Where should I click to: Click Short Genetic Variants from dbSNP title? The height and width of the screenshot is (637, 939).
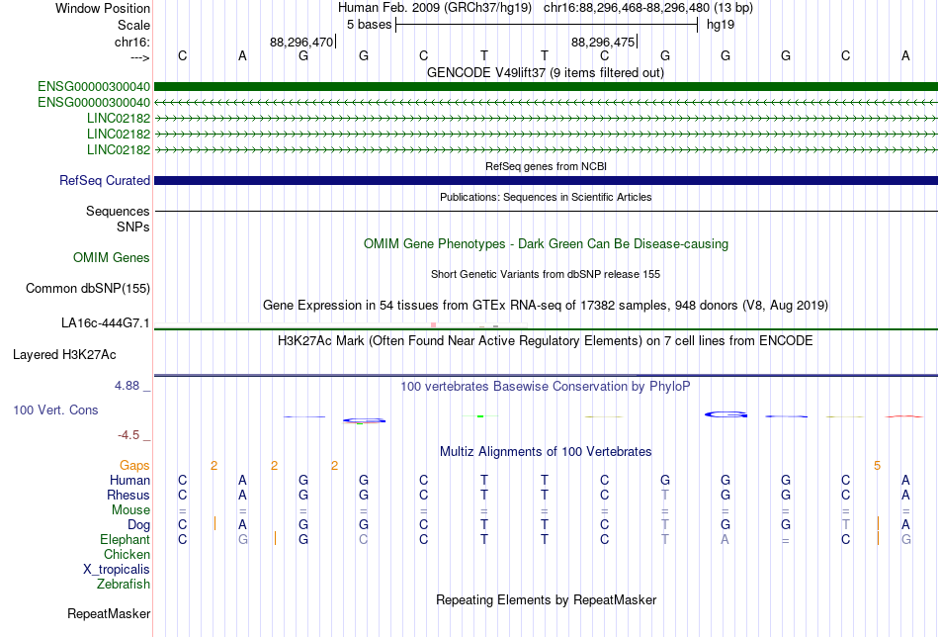(546, 274)
